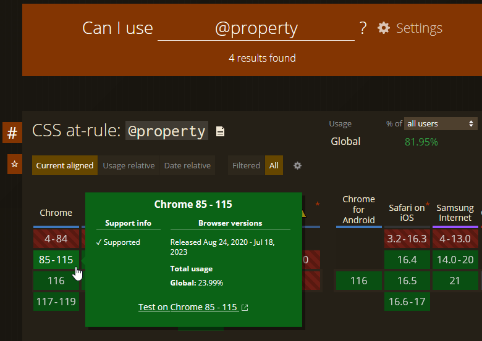
Task: Click Samsung Internet 14.0-20 cell
Action: pos(455,260)
